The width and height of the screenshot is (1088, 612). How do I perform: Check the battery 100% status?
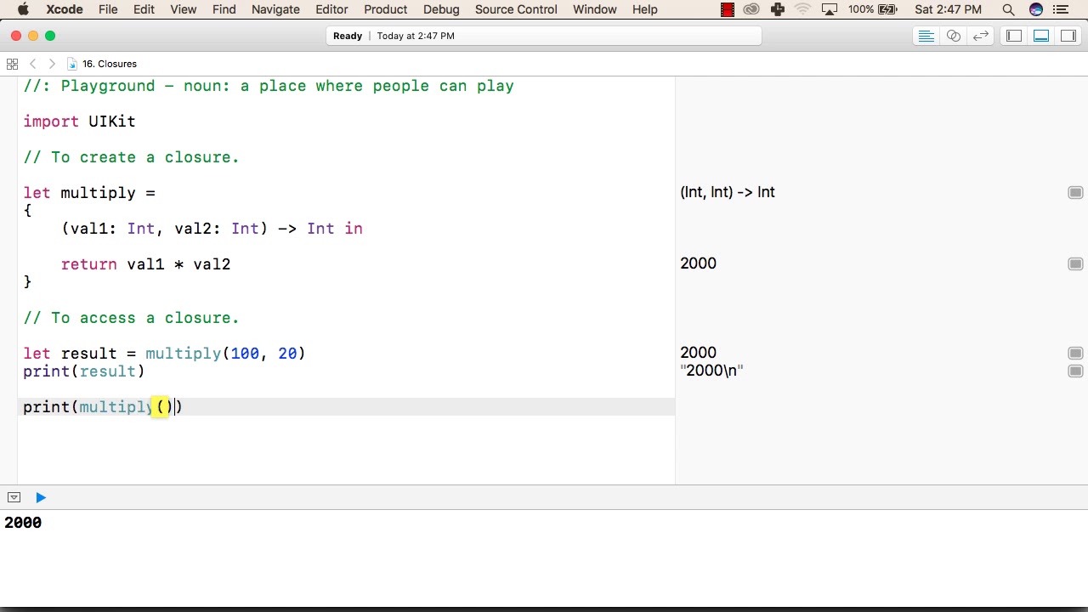pos(872,9)
